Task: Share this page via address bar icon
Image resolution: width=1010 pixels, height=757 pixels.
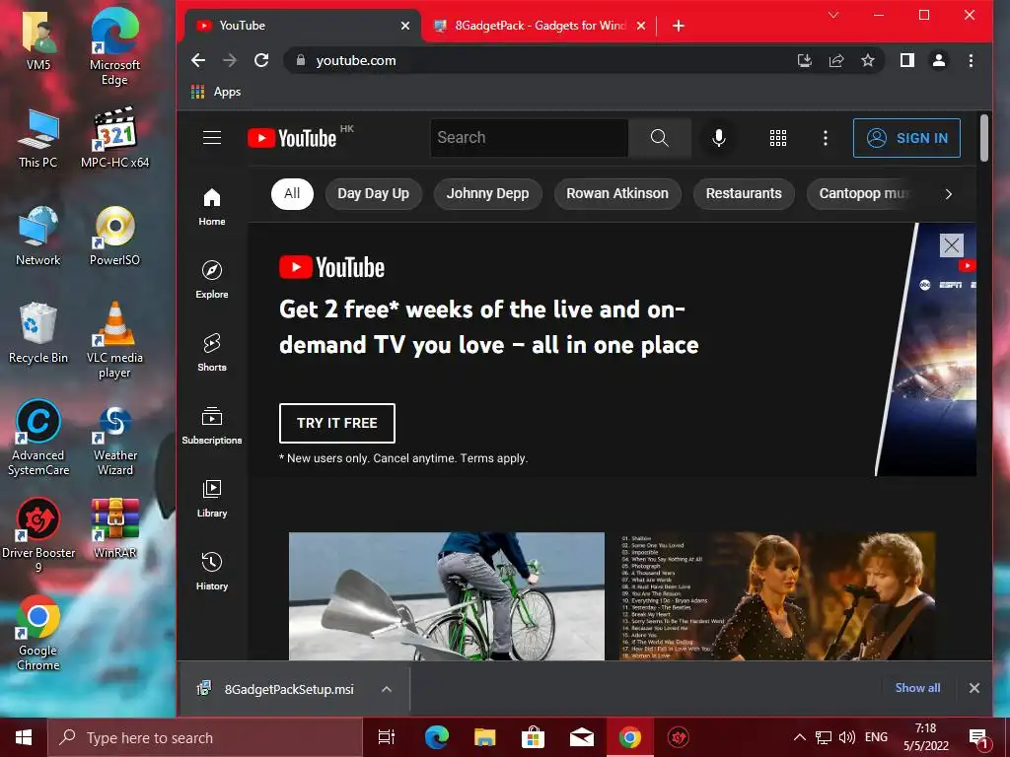Action: (x=836, y=60)
